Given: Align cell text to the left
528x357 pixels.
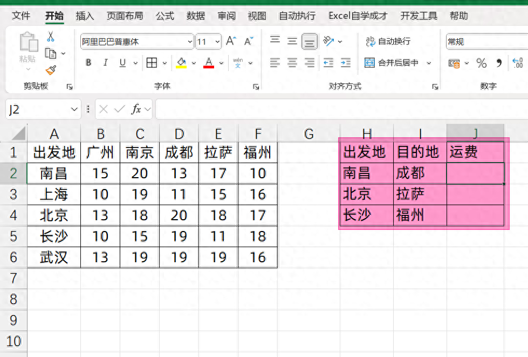Looking at the screenshot, I should [275, 62].
